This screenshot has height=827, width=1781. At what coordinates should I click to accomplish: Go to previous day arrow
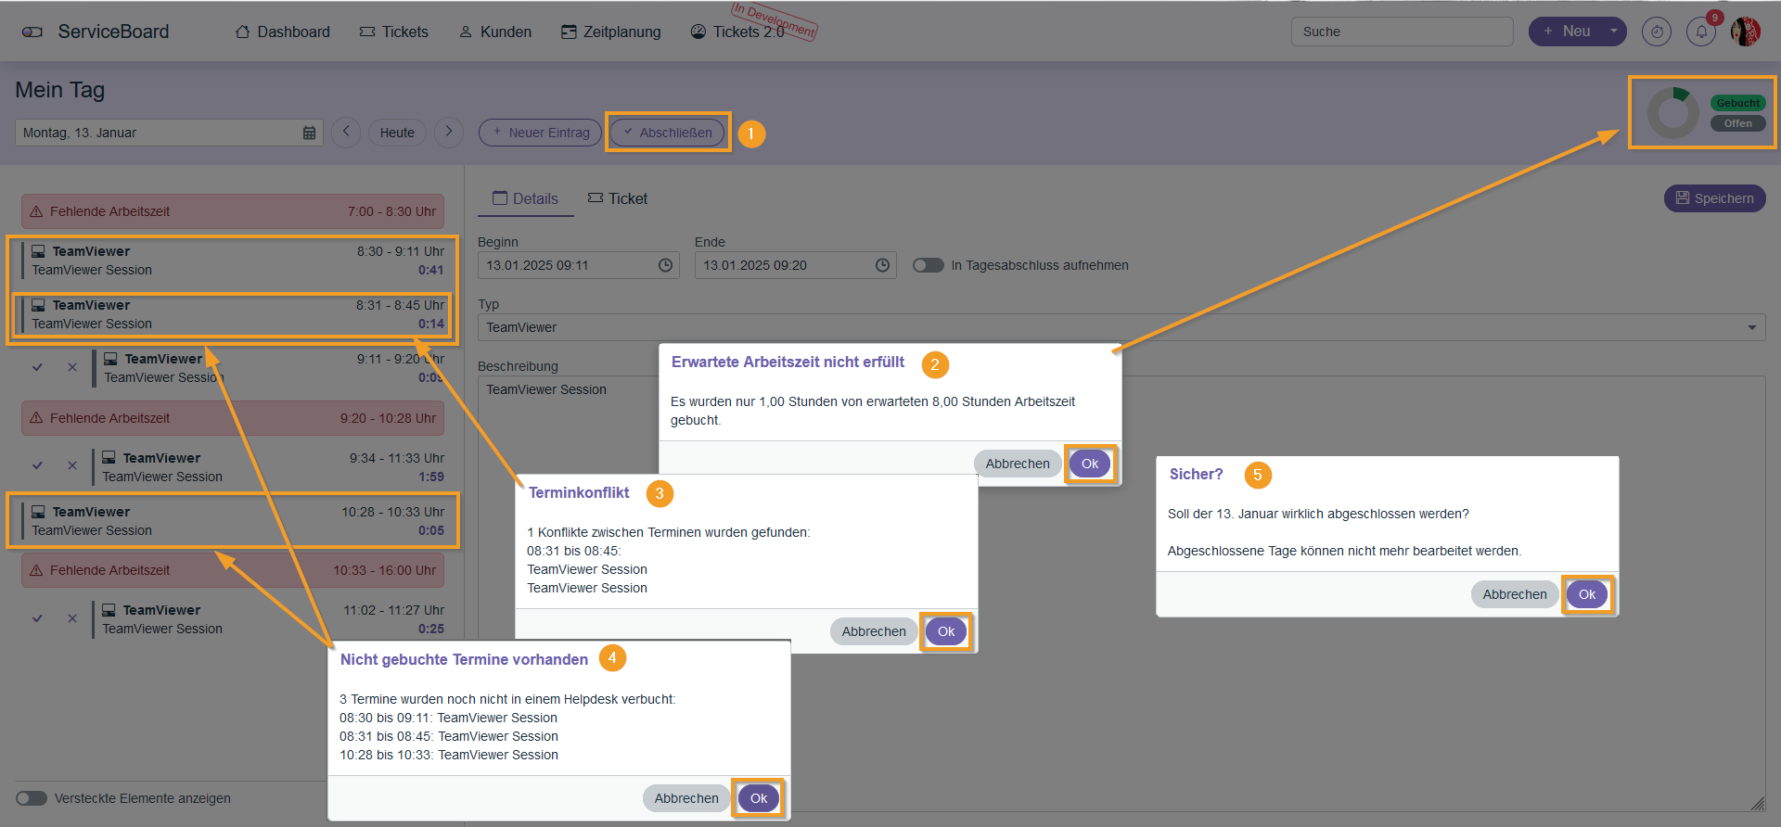346,132
